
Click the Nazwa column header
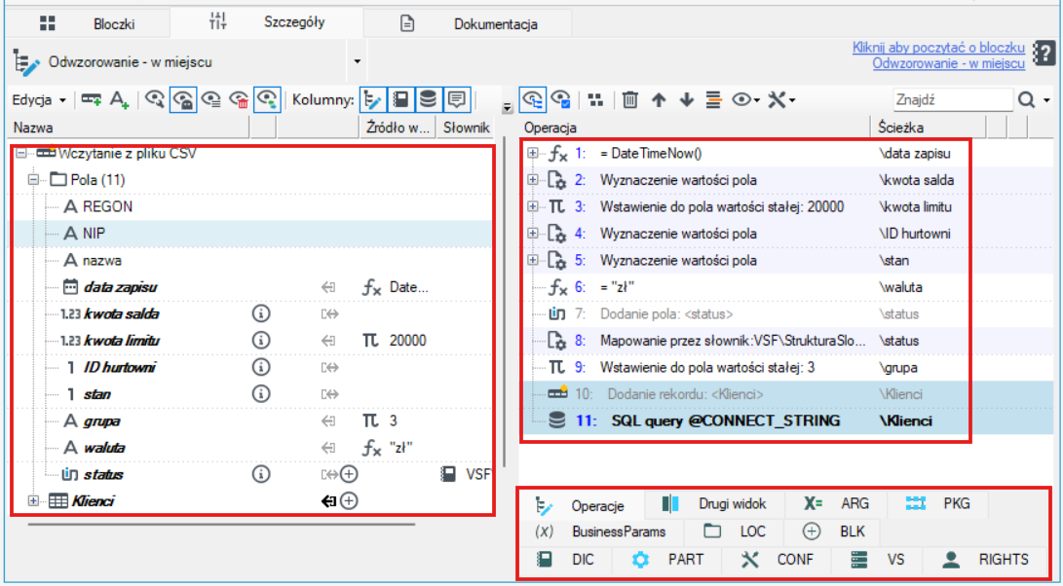(129, 128)
